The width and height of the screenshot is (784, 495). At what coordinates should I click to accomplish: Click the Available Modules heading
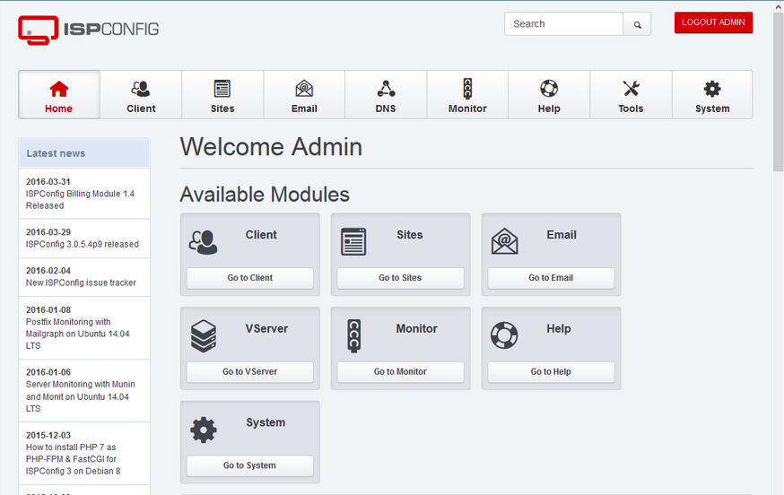[265, 195]
